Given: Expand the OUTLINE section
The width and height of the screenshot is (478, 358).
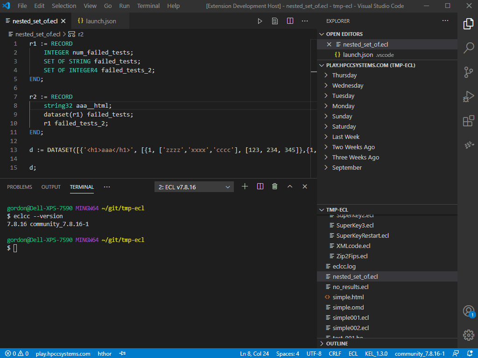Looking at the screenshot, I should (x=337, y=344).
